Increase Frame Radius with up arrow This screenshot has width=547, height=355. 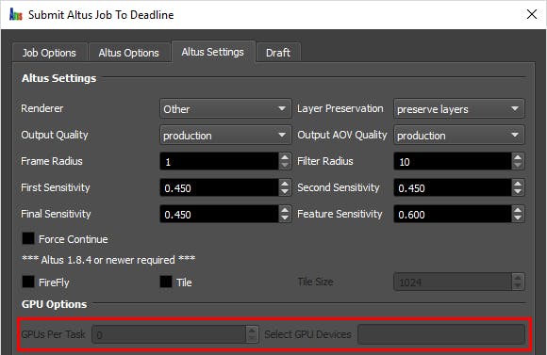(285, 157)
